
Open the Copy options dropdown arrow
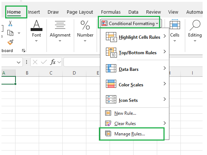click(19, 33)
